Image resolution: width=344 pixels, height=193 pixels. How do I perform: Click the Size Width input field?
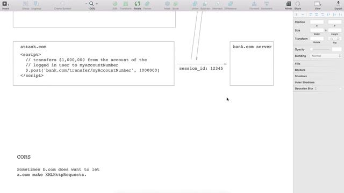317,30
